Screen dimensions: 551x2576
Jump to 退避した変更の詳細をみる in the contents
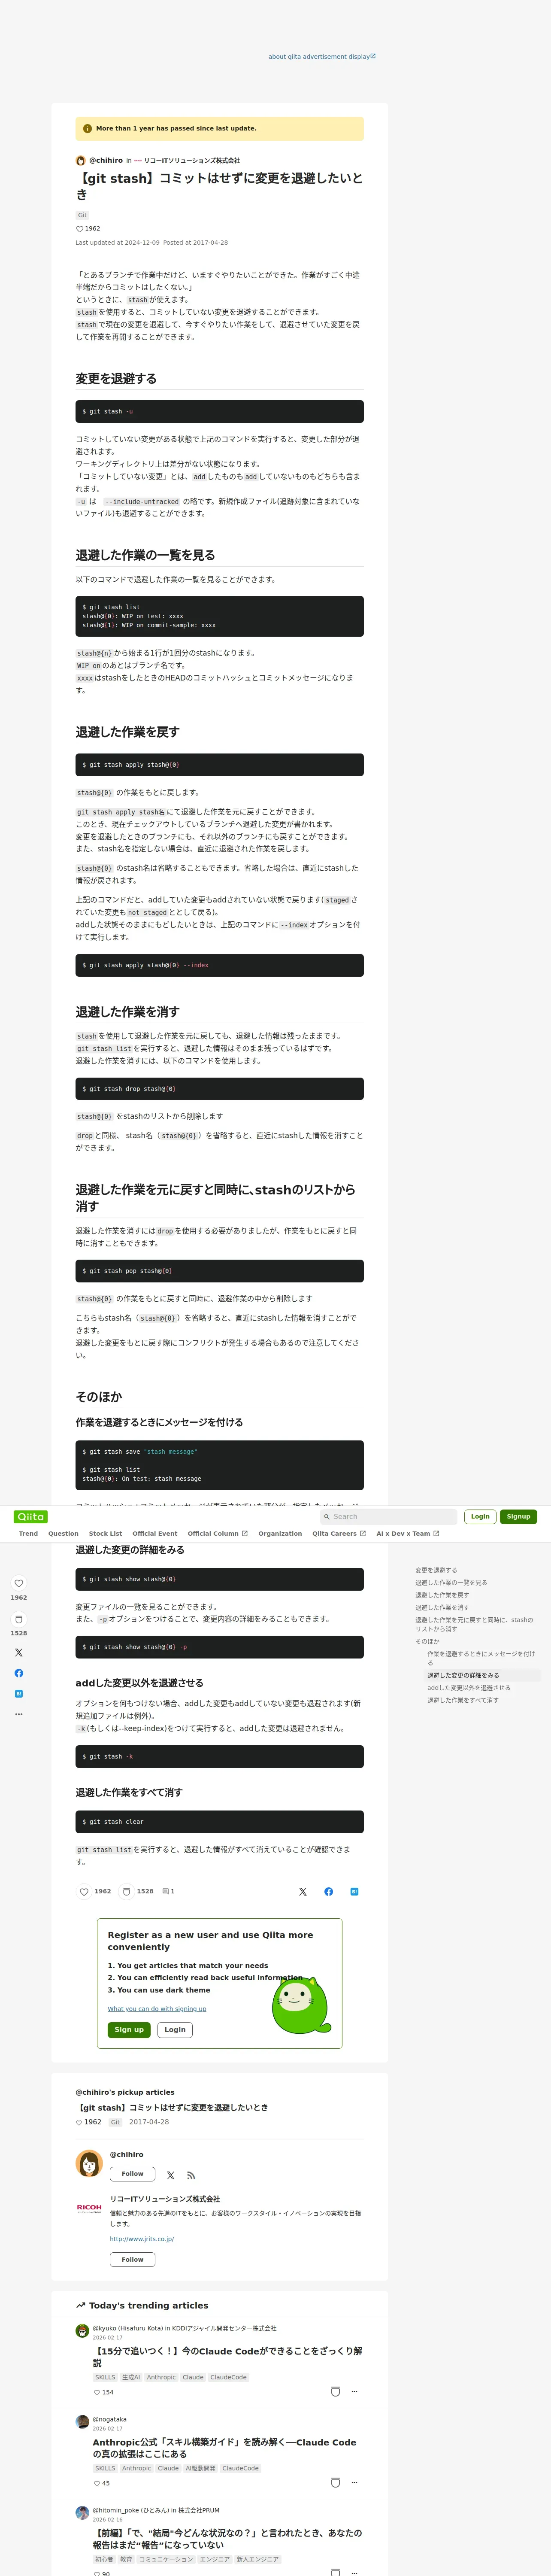(463, 1675)
